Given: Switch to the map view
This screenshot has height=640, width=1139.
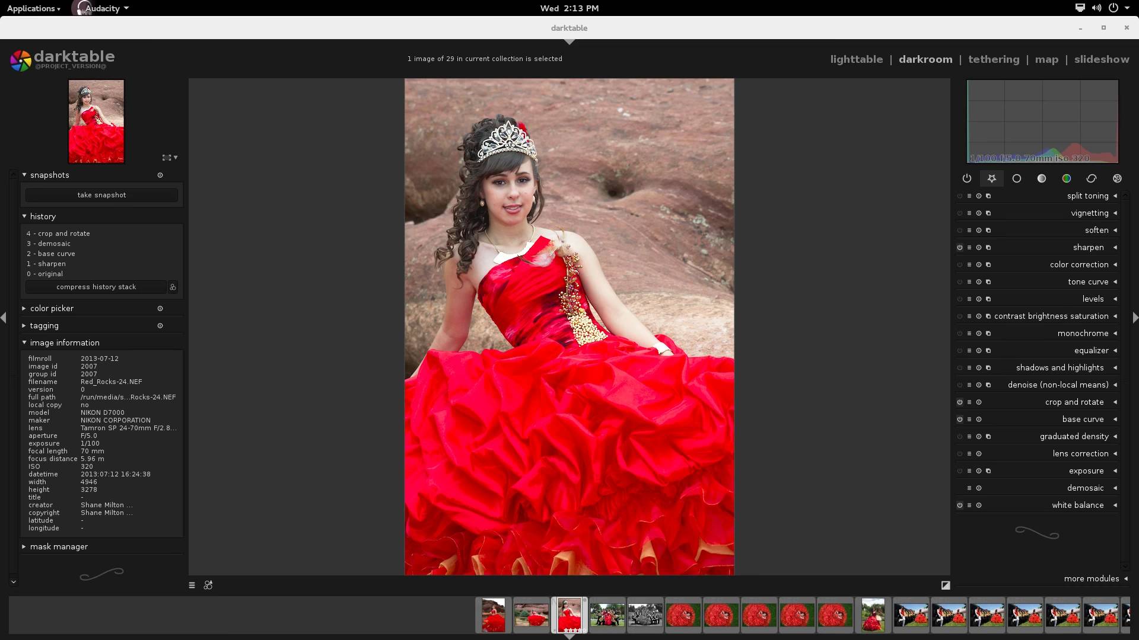Looking at the screenshot, I should [1046, 59].
